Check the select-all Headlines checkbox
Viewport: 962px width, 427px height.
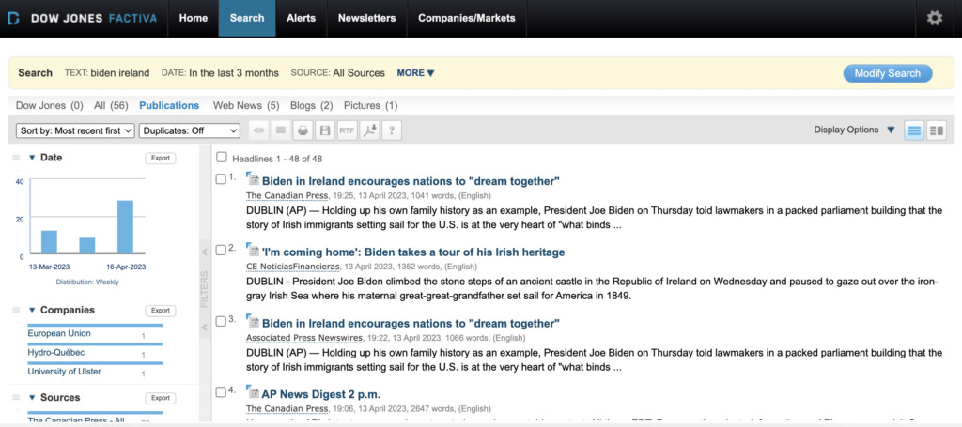(223, 159)
